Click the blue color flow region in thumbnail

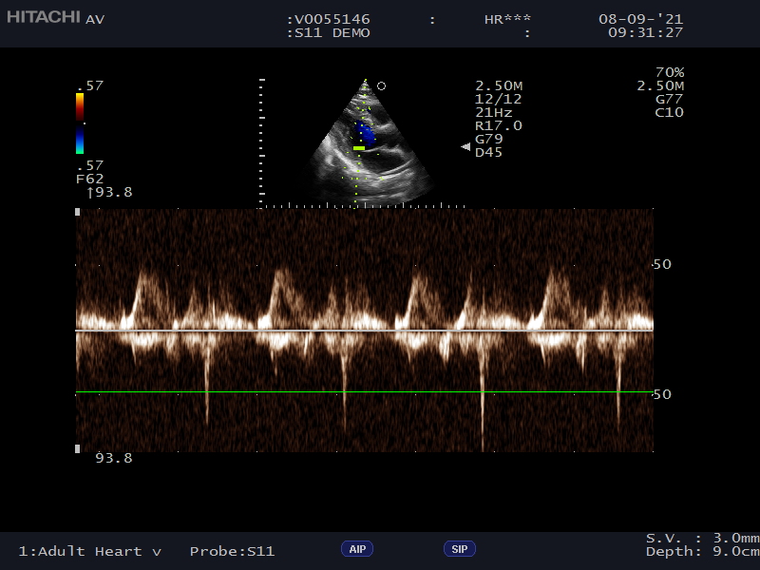(367, 133)
